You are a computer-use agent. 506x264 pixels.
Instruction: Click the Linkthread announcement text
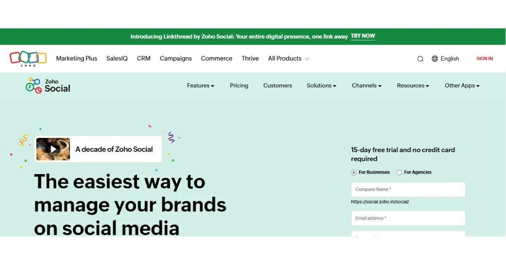pyautogui.click(x=239, y=37)
